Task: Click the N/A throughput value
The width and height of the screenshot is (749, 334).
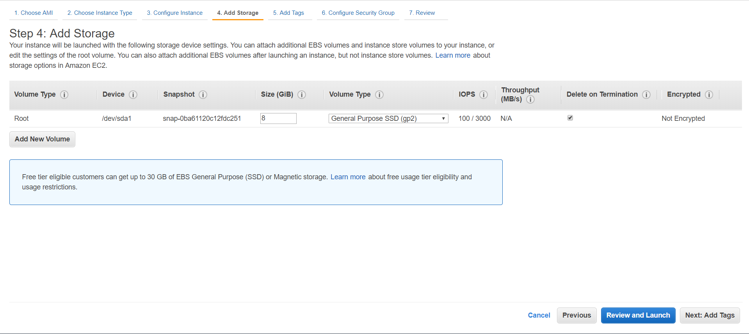Action: (506, 118)
